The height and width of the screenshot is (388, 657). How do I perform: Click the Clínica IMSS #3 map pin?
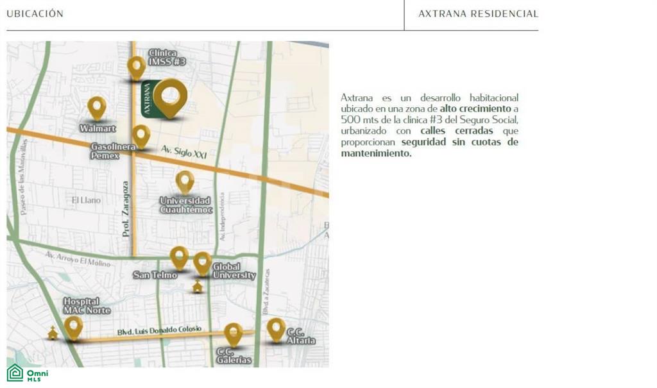point(136,68)
